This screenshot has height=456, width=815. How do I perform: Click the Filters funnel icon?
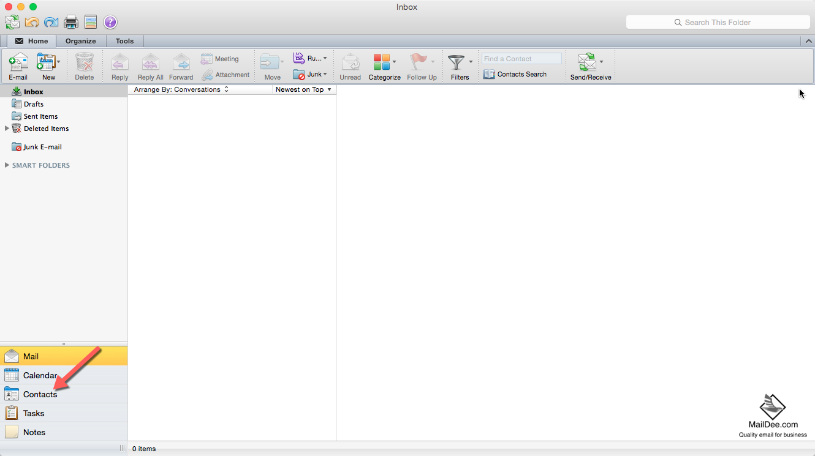(456, 62)
